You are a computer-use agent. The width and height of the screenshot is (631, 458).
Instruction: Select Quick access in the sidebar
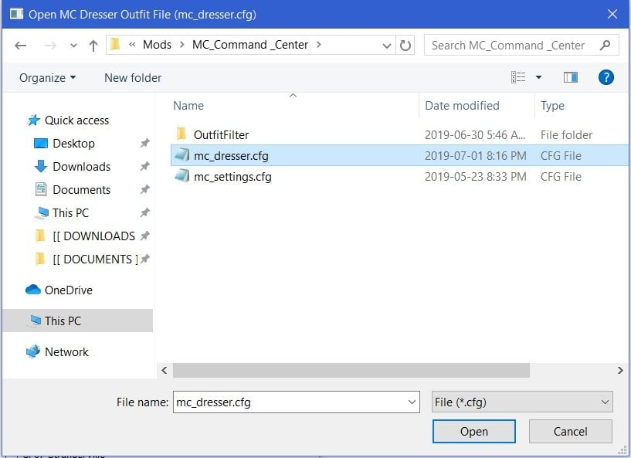(x=77, y=120)
